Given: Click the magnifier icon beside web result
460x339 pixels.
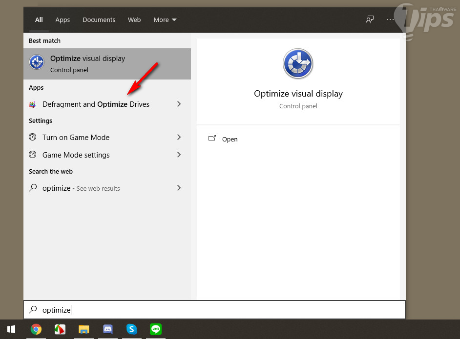Looking at the screenshot, I should tap(33, 187).
